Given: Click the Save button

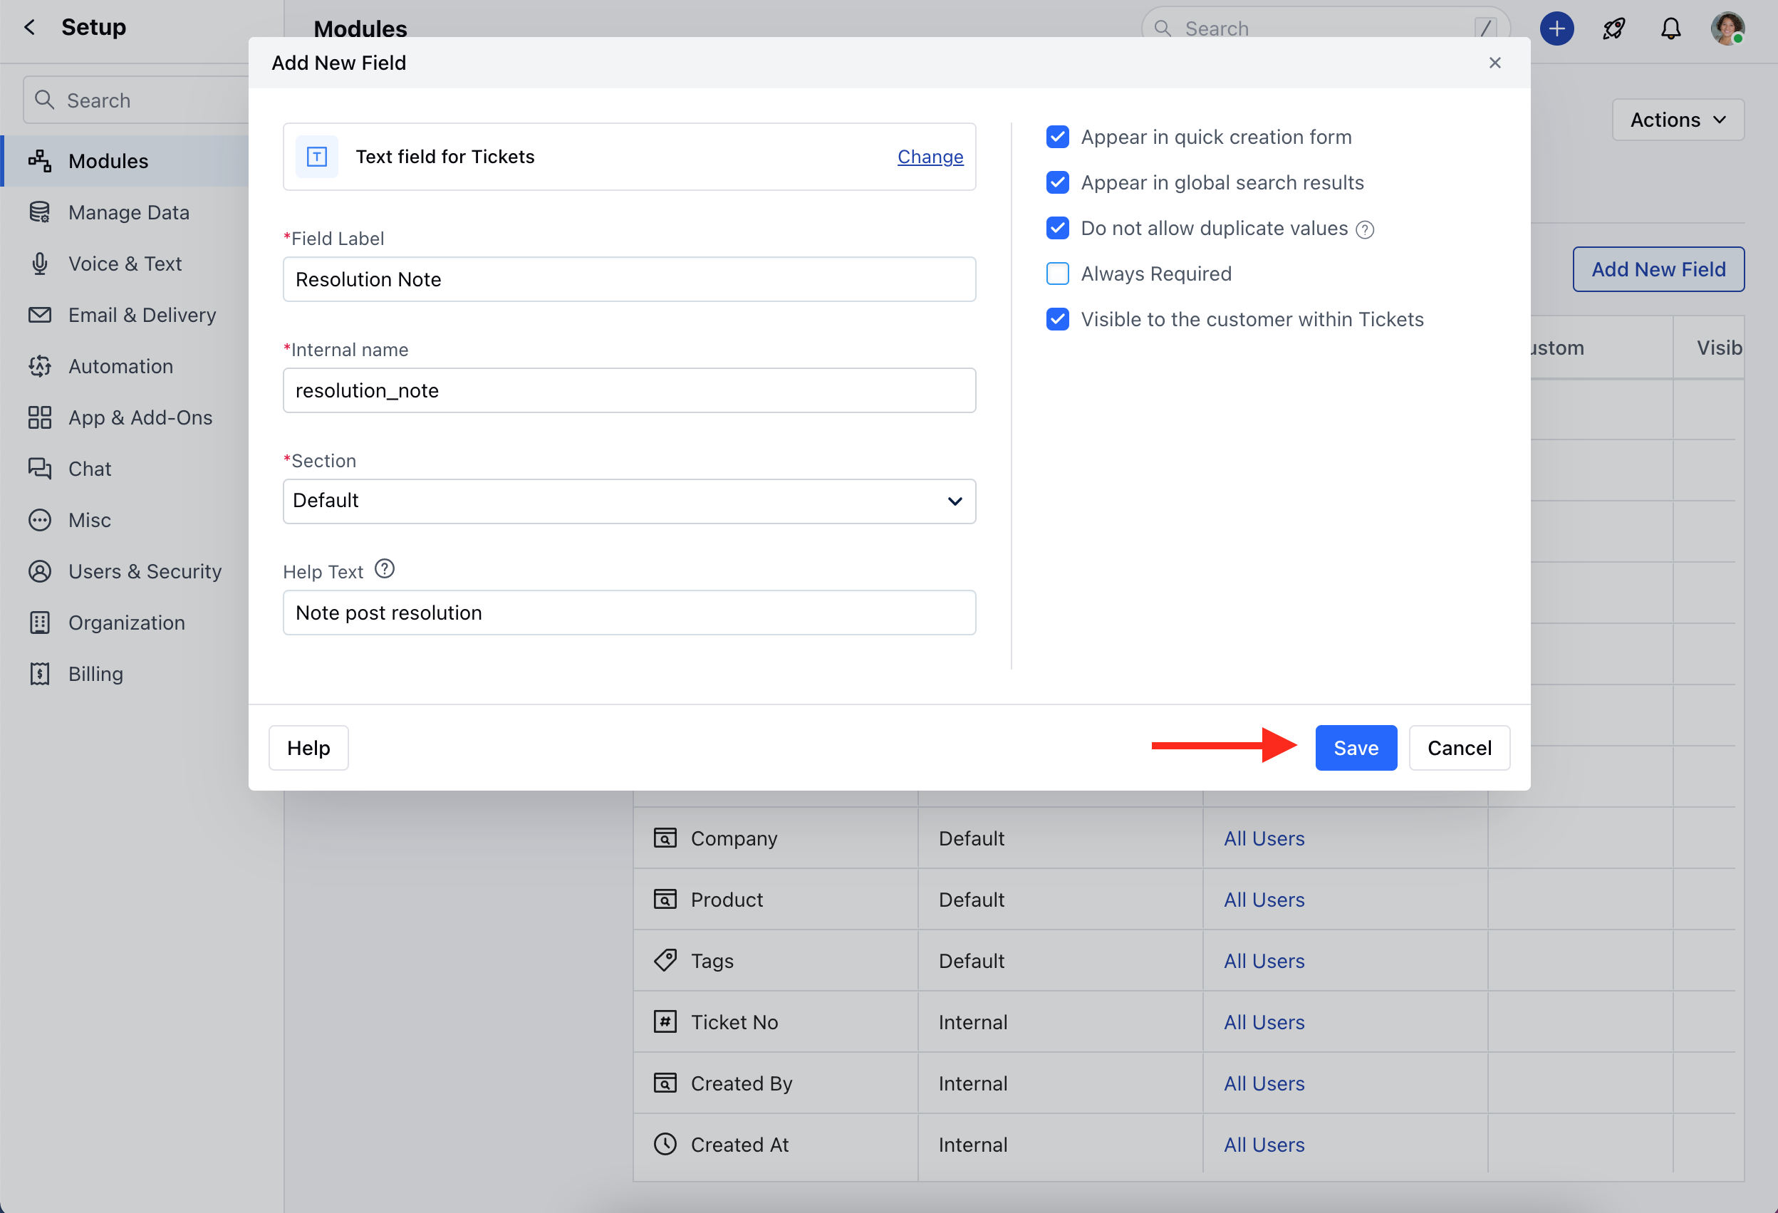Looking at the screenshot, I should point(1355,747).
